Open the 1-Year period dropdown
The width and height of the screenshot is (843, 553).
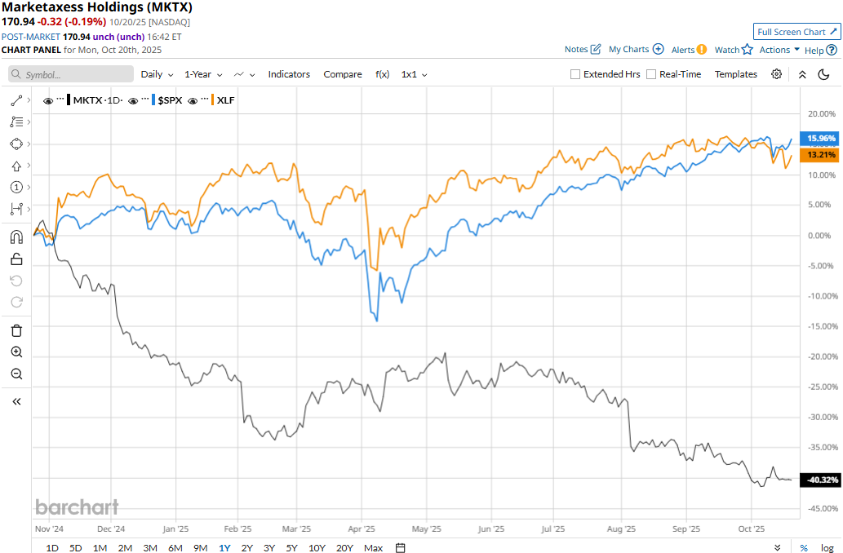[x=203, y=74]
